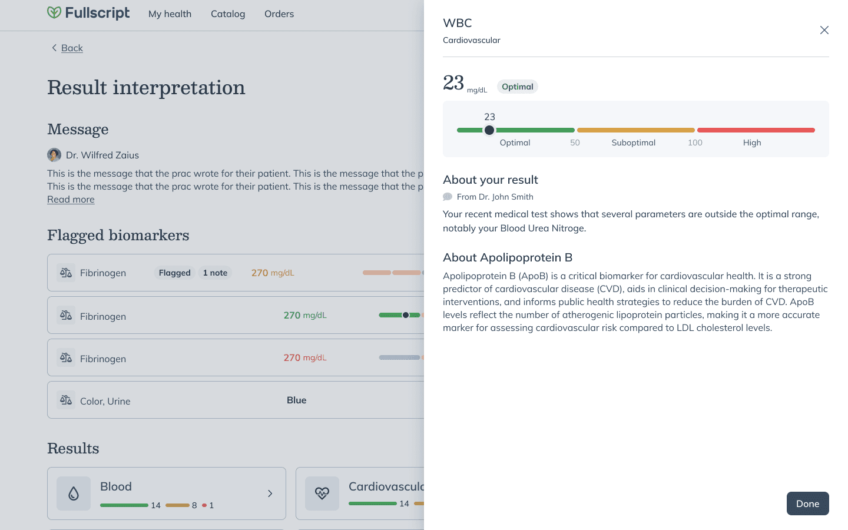Click the 1 note badge on Fibrinogen
This screenshot has width=848, height=530.
(215, 273)
